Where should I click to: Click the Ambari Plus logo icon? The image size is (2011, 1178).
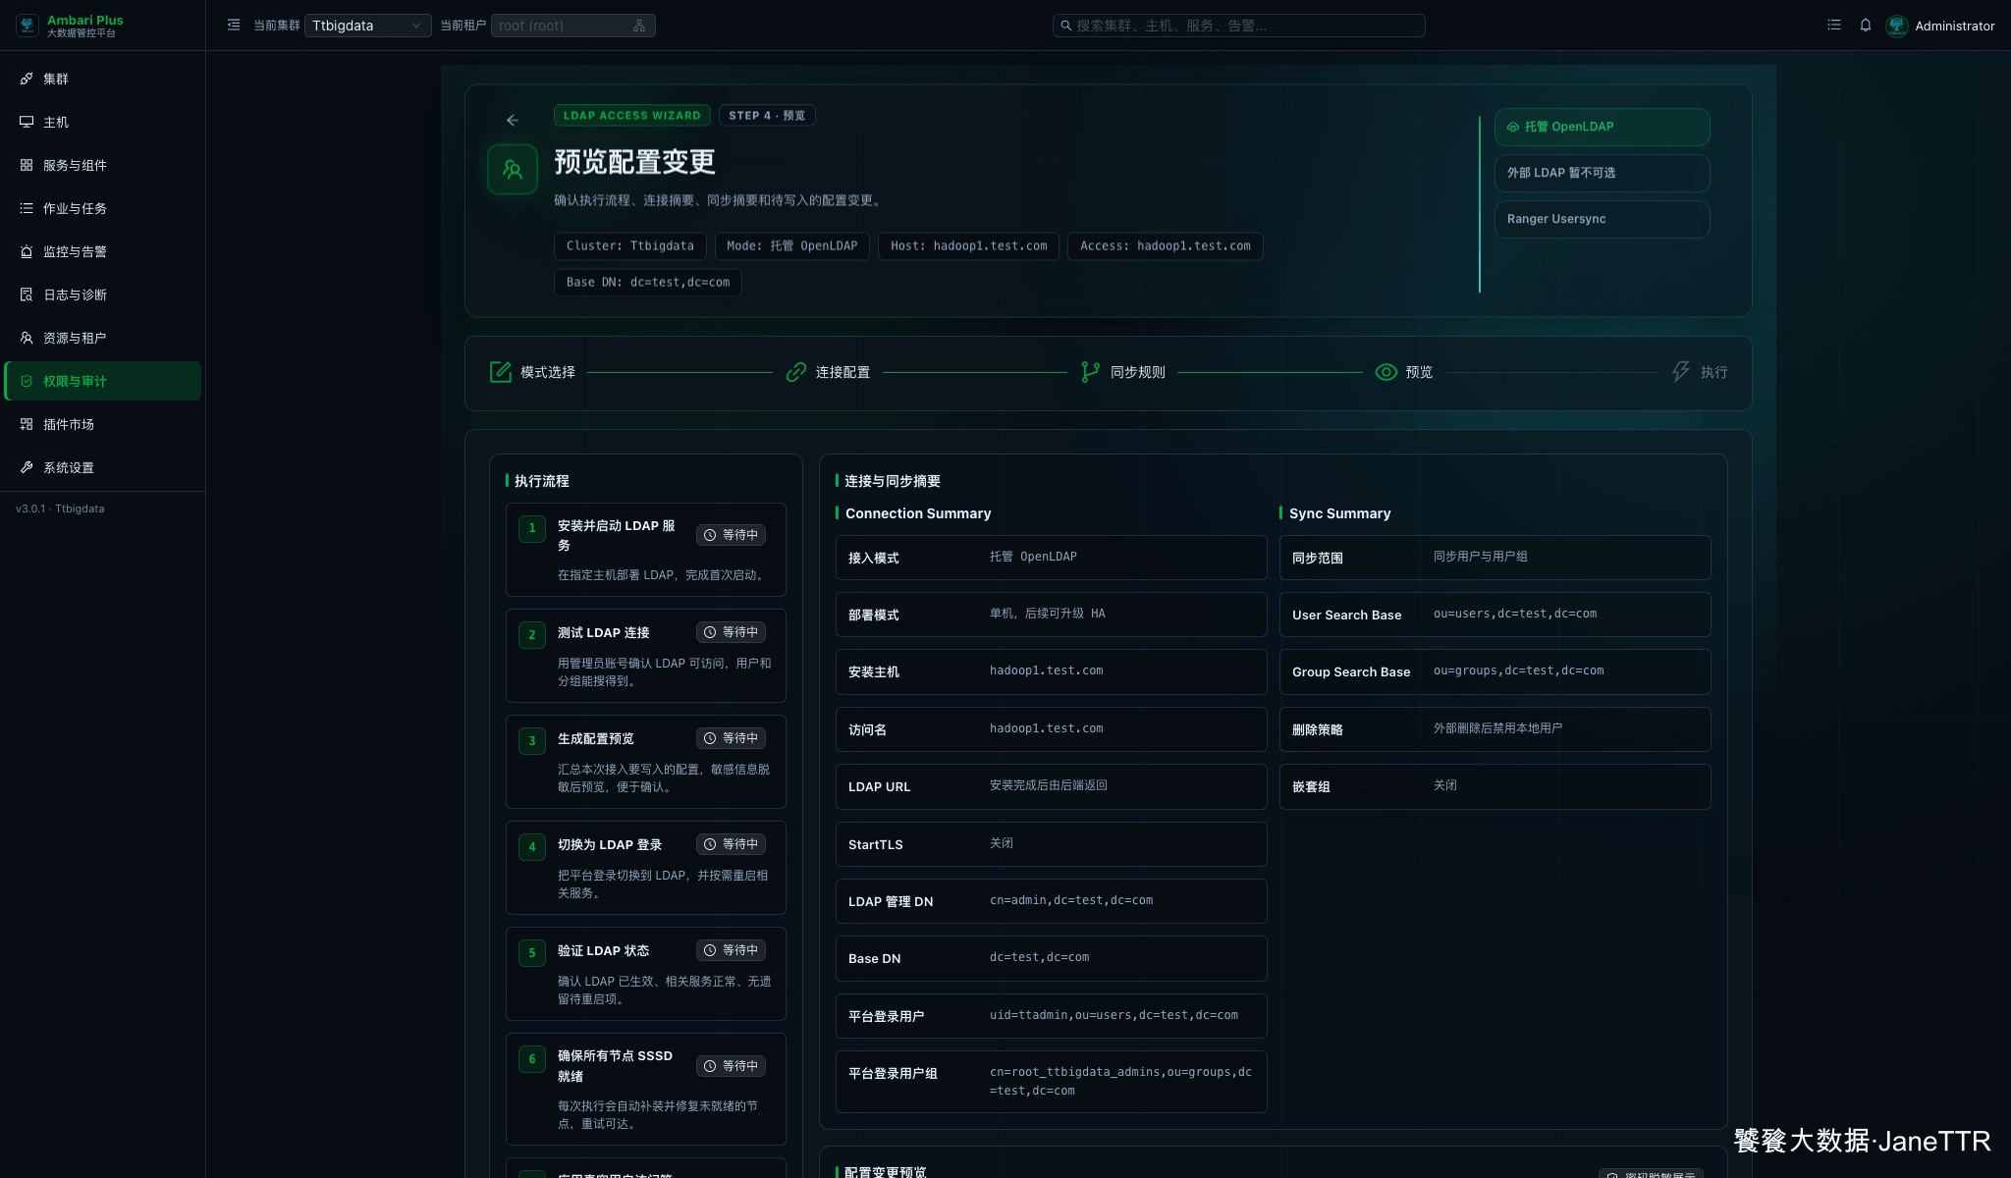coord(27,26)
